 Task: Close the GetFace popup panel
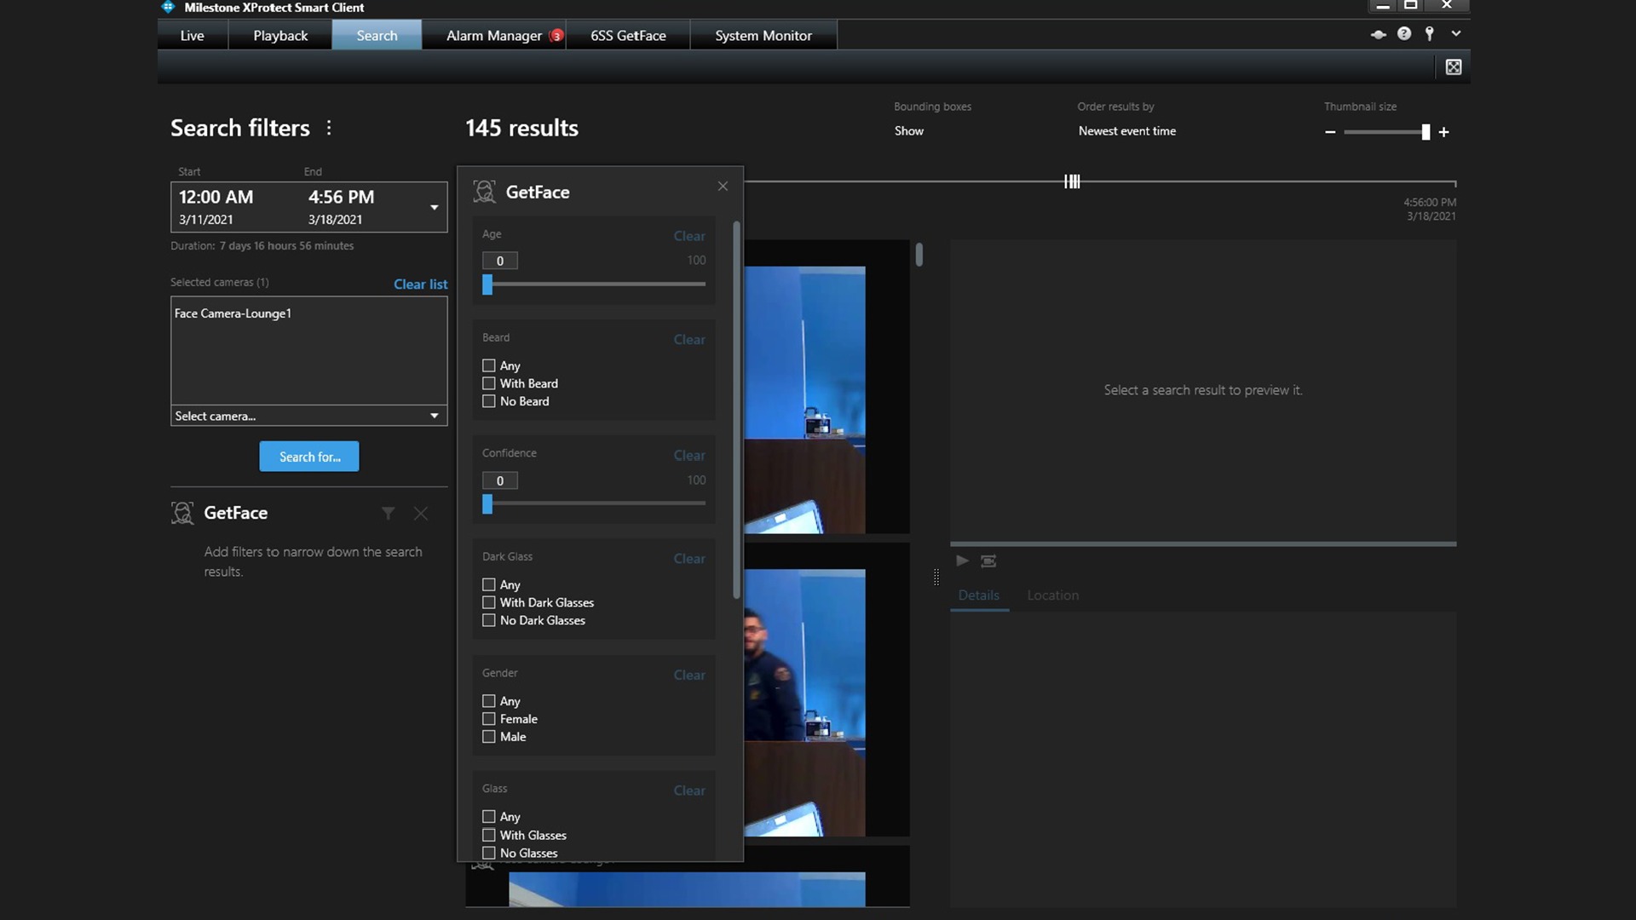click(723, 186)
